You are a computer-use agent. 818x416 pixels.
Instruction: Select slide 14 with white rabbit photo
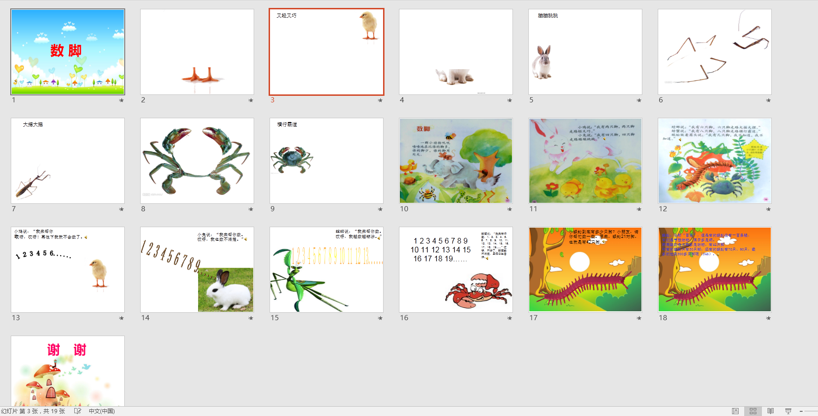point(197,270)
